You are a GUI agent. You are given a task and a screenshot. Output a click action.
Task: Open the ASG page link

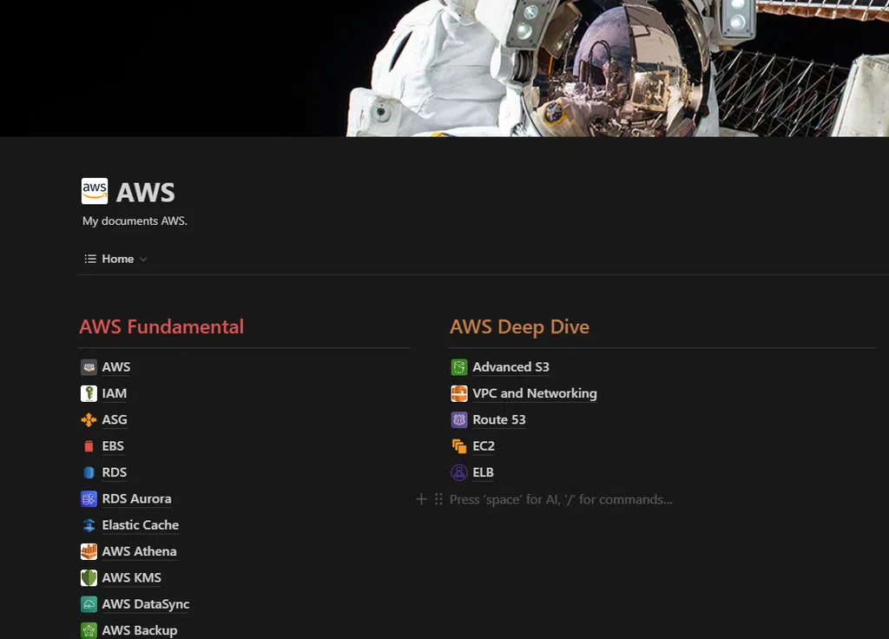[x=115, y=419]
